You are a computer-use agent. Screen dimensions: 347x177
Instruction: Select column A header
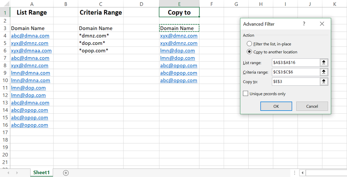(32, 4)
